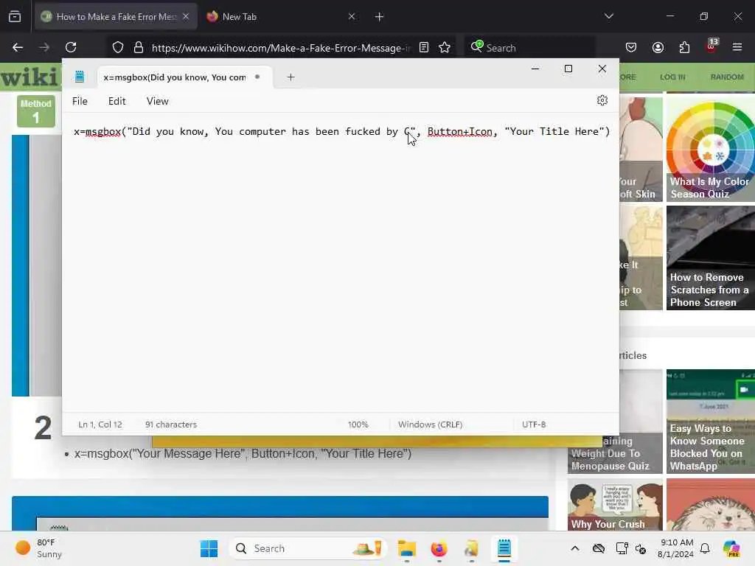Click the wikiHow logo
Viewport: 755px width, 566px height.
coord(31,77)
